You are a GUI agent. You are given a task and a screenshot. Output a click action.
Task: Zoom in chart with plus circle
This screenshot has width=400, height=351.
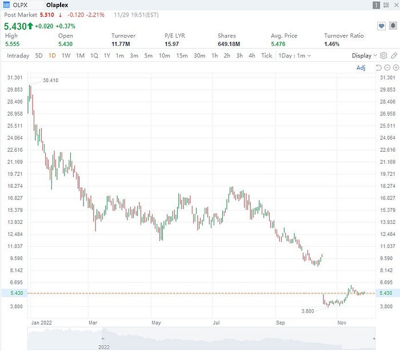[396, 68]
